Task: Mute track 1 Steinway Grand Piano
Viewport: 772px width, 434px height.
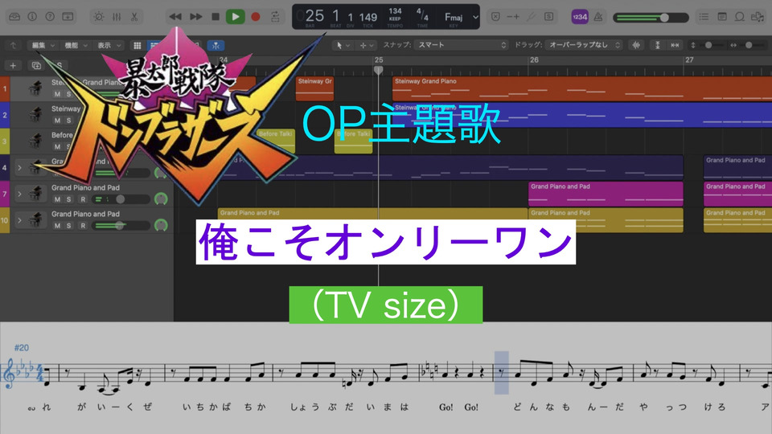Action: 58,94
